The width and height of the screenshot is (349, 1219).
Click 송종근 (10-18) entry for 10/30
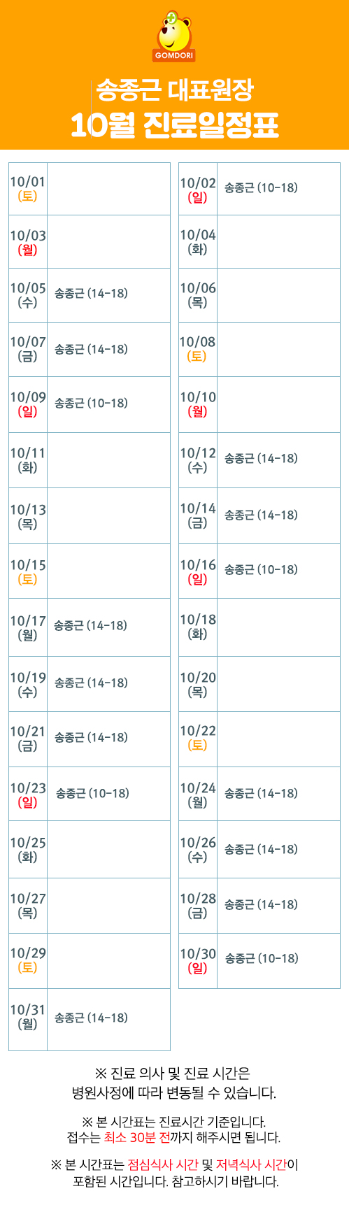[x=262, y=958]
